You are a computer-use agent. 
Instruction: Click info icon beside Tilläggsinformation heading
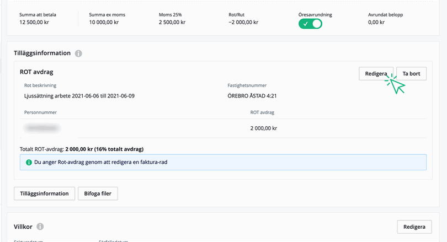pos(78,53)
